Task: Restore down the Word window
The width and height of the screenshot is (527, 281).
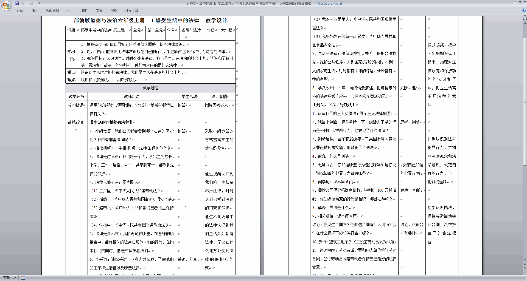Action: pyautogui.click(x=520, y=2)
